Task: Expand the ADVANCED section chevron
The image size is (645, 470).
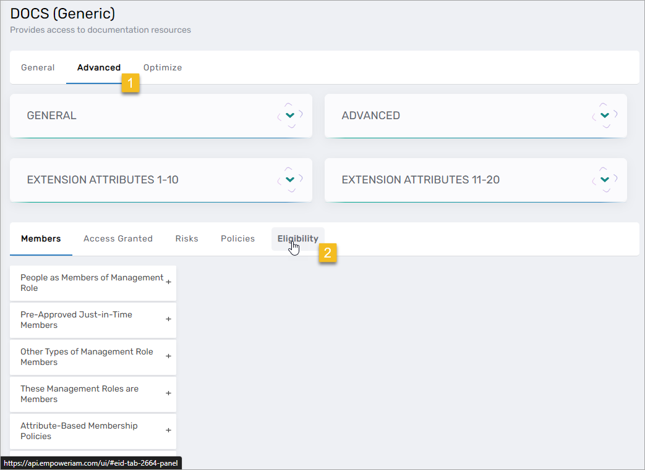Action: coord(605,115)
